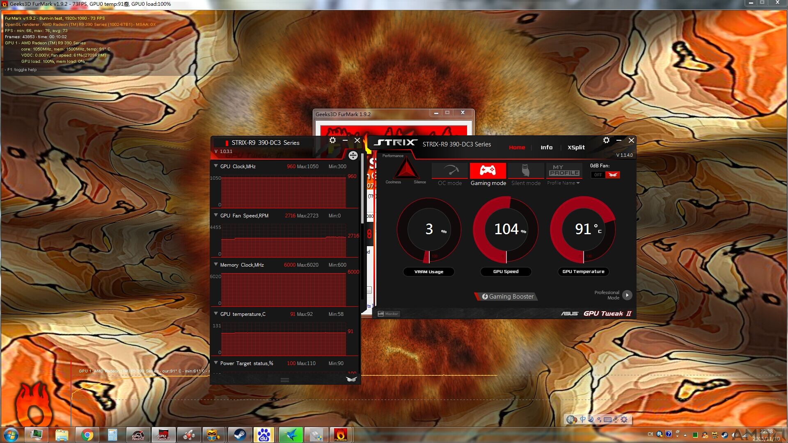
Task: Collapse GPU Clock,MHz graph
Action: pyautogui.click(x=216, y=166)
